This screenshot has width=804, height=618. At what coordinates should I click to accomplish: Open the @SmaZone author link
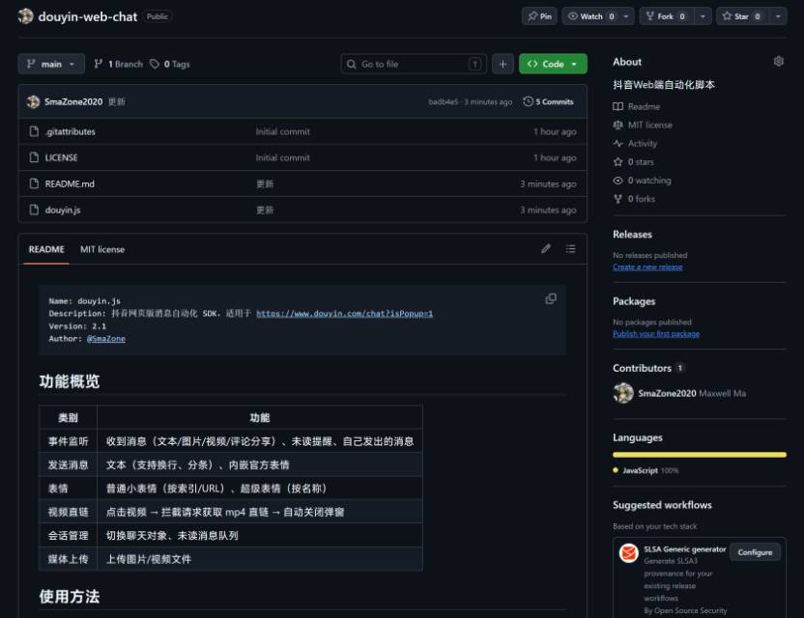(106, 339)
